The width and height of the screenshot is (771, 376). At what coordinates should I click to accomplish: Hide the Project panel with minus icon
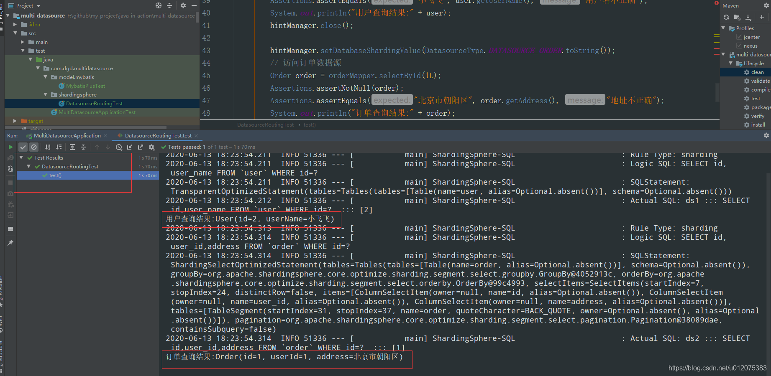[194, 5]
